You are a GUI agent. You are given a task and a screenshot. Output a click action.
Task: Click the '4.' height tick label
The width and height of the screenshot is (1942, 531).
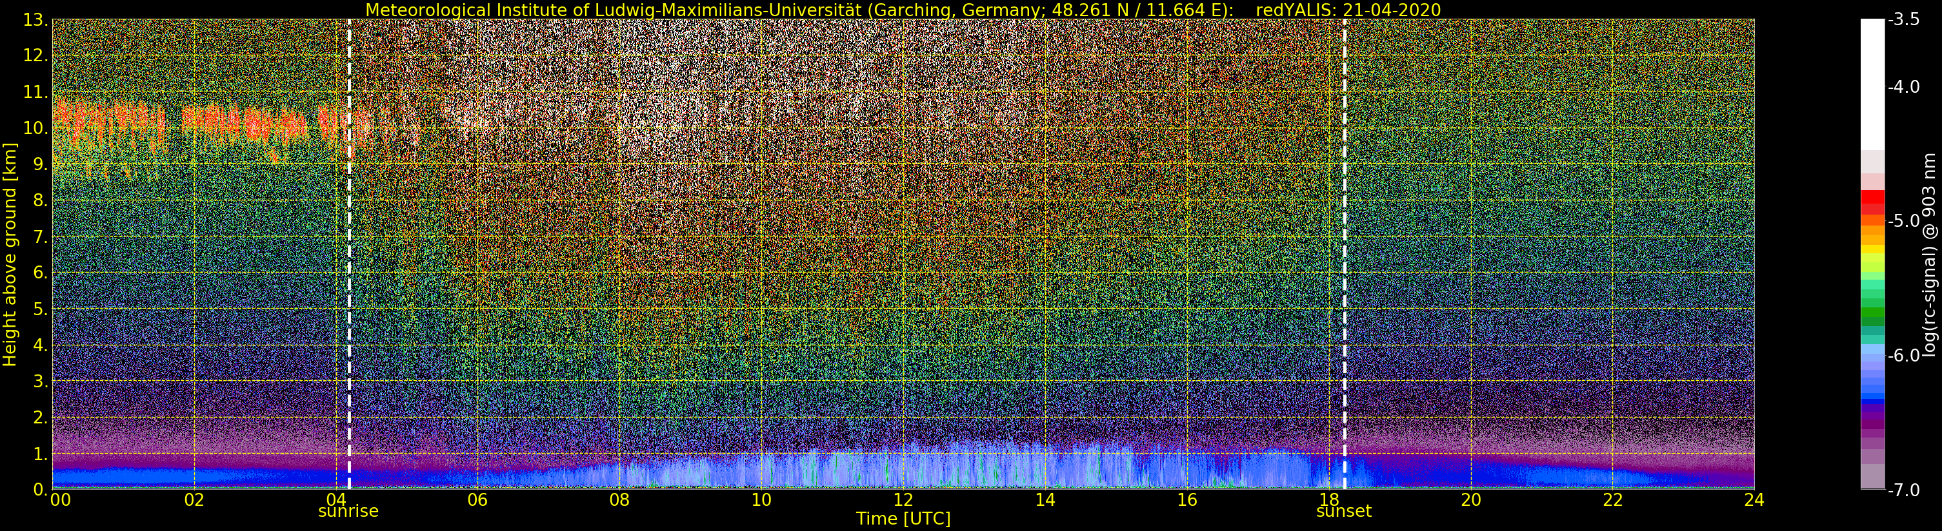[40, 345]
